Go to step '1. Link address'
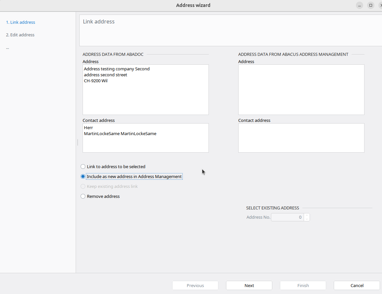The width and height of the screenshot is (382, 294). coord(20,22)
